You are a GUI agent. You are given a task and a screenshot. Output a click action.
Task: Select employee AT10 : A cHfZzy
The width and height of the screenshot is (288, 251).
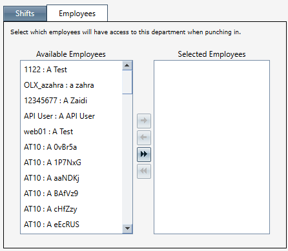(x=71, y=209)
